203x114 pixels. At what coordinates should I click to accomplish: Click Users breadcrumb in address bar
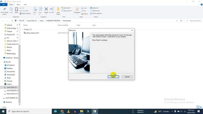tap(42, 21)
